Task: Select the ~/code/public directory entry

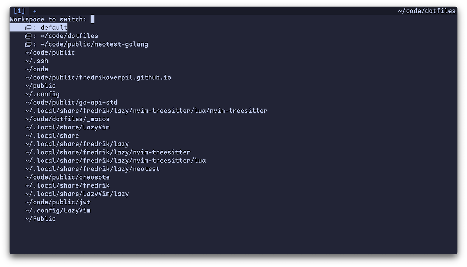Action: click(50, 52)
